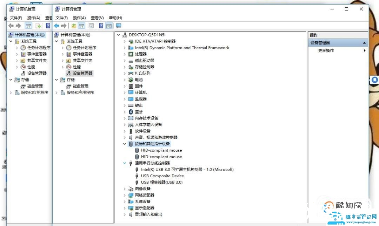Image resolution: width=379 pixels, height=226 pixels.
Task: Expand the 显示适配器 category
Action: coord(125,208)
